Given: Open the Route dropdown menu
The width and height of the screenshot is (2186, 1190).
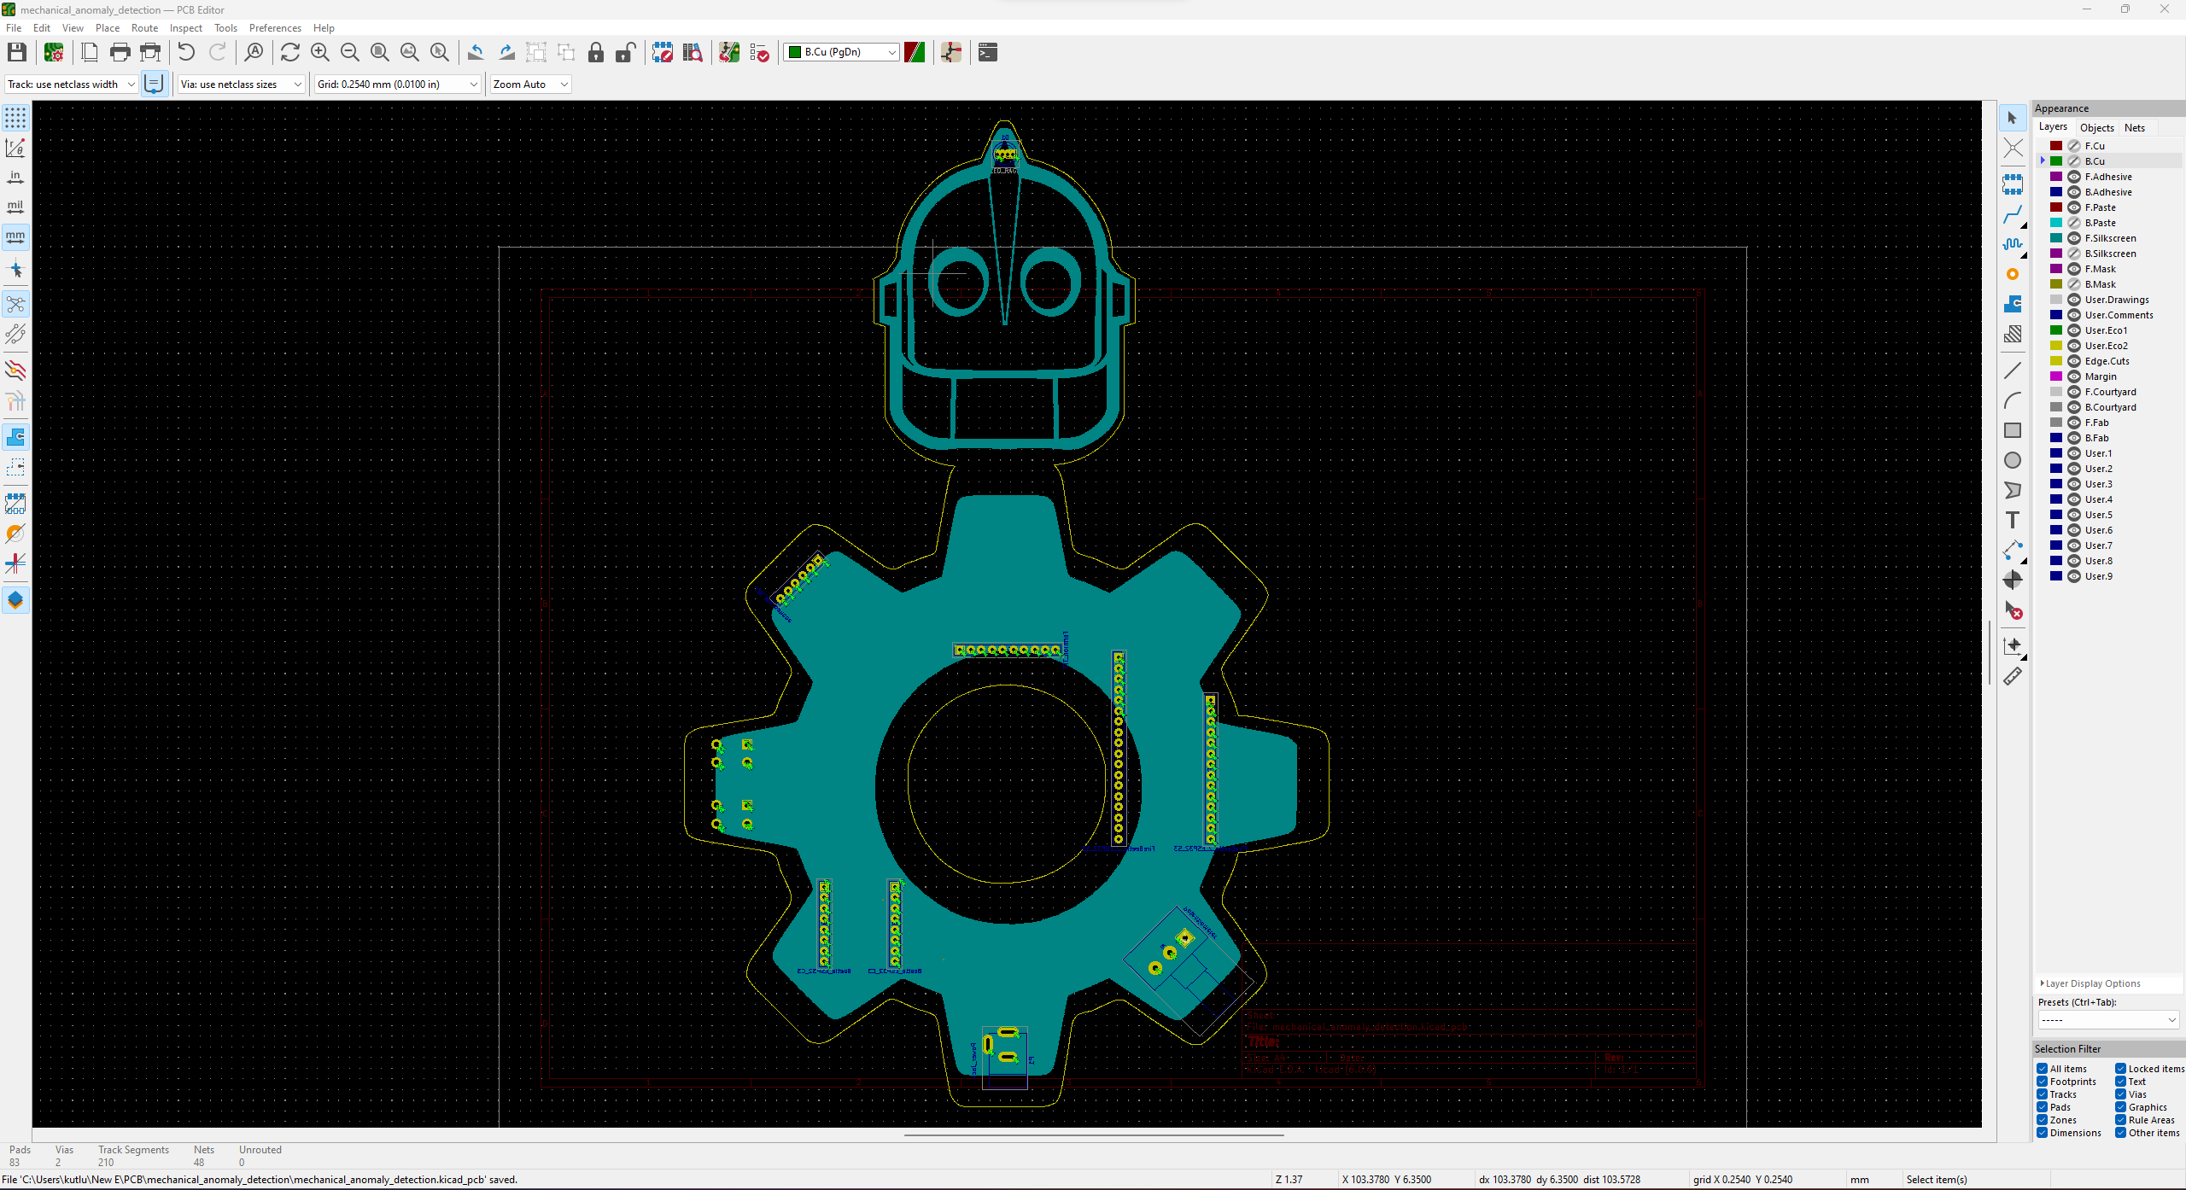Looking at the screenshot, I should (x=142, y=26).
